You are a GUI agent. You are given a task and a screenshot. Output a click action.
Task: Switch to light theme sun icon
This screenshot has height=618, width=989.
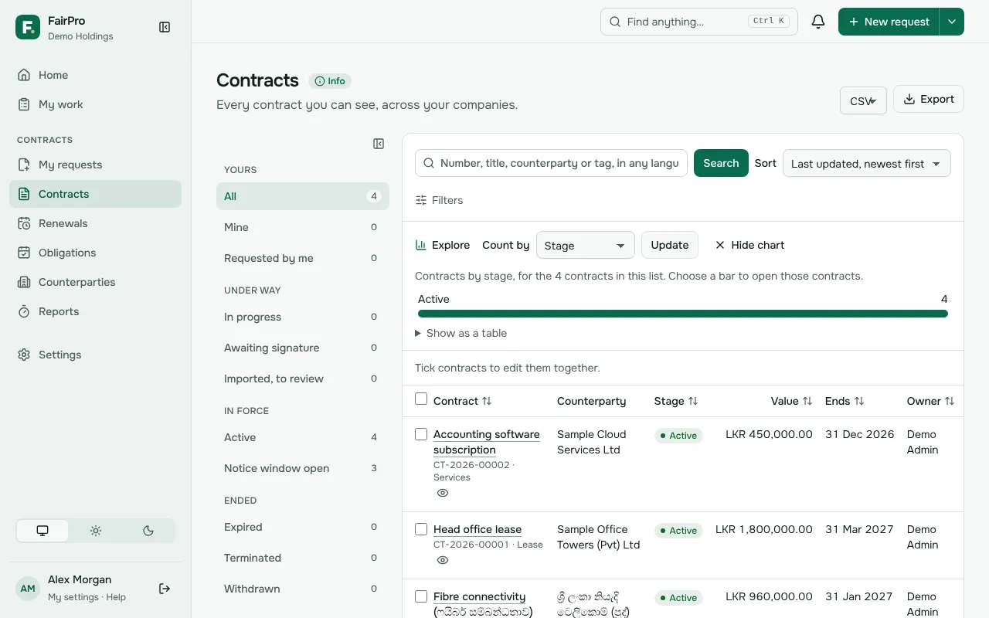[96, 531]
